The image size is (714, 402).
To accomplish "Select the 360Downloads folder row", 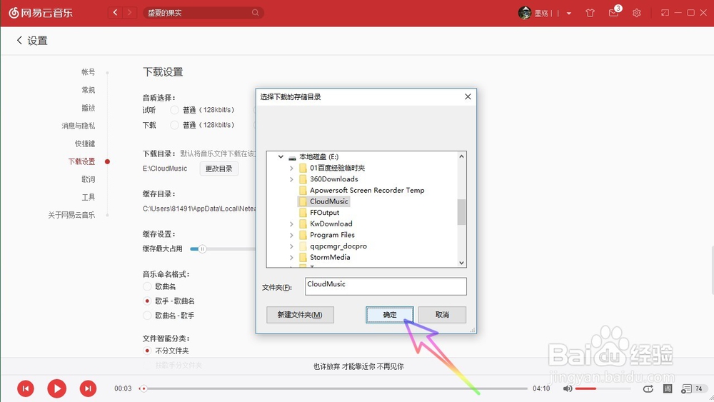I will pyautogui.click(x=328, y=179).
